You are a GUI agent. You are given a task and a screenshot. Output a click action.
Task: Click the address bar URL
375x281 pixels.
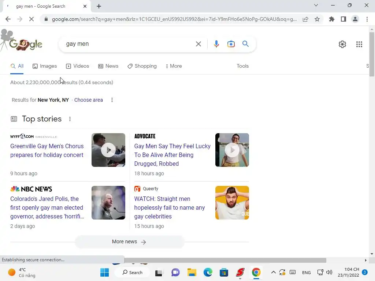pyautogui.click(x=174, y=19)
